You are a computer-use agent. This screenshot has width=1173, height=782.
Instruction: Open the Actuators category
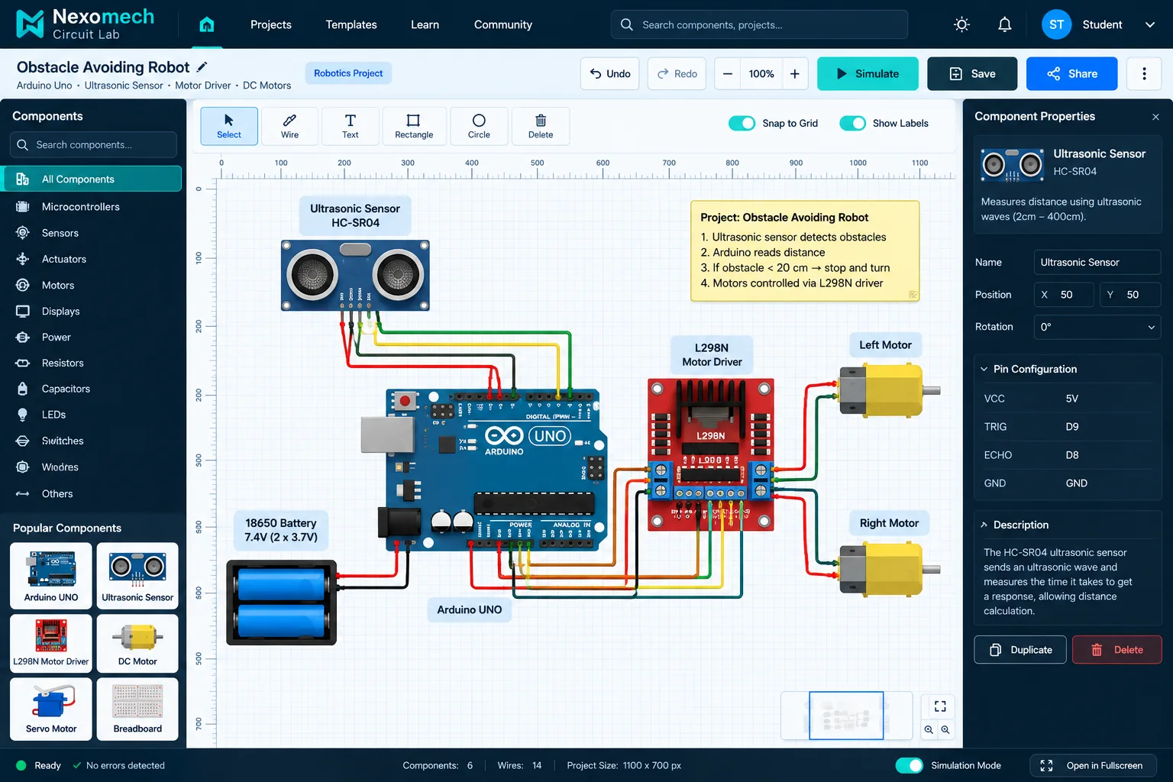tap(92, 259)
